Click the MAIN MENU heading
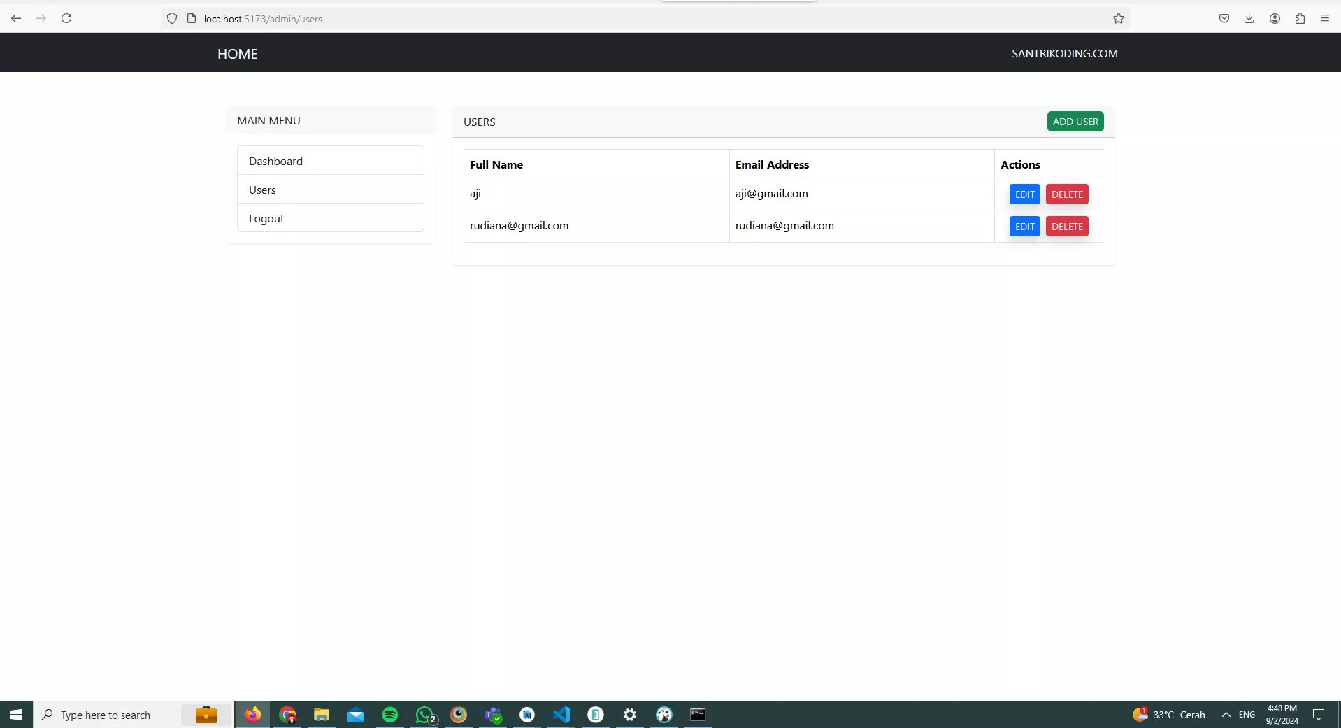 click(268, 120)
